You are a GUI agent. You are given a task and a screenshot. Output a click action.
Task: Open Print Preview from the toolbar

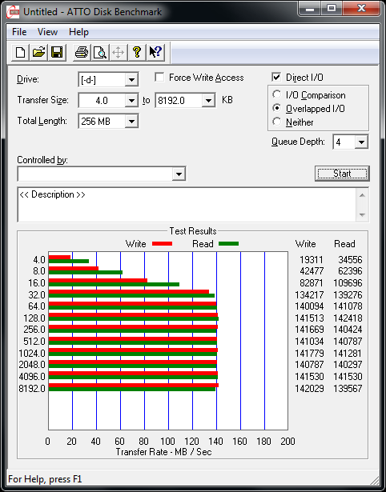[x=100, y=52]
